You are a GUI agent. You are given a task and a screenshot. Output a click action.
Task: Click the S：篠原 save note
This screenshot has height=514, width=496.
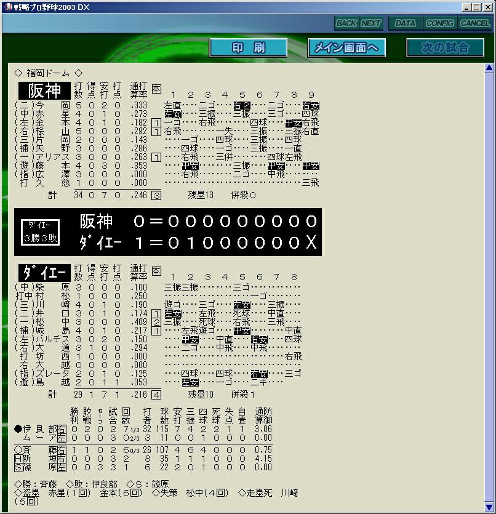click(148, 484)
